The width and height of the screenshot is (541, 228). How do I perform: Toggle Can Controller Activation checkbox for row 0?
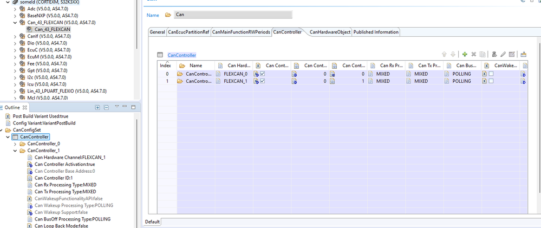tap(262, 74)
